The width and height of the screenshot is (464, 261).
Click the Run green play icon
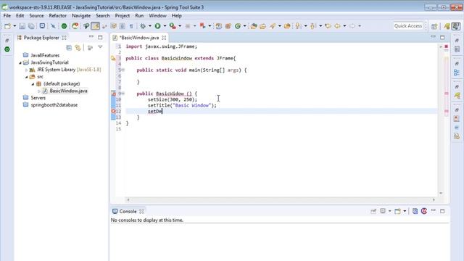[157, 26]
